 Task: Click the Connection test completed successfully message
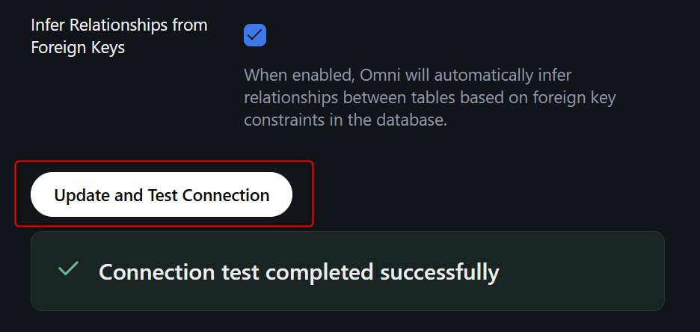point(298,272)
